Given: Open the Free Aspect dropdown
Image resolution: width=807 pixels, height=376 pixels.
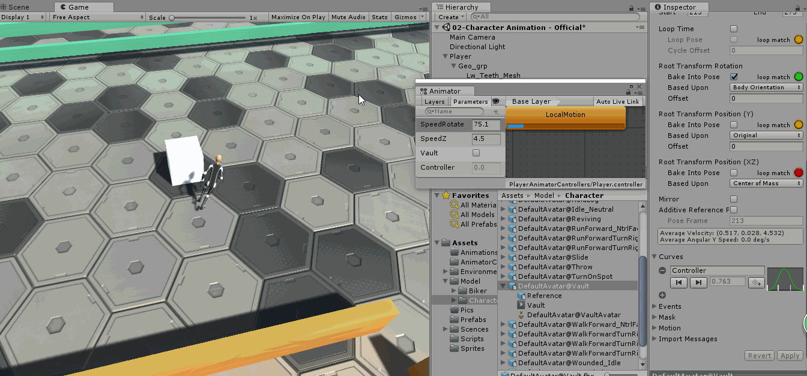Looking at the screenshot, I should pos(98,17).
